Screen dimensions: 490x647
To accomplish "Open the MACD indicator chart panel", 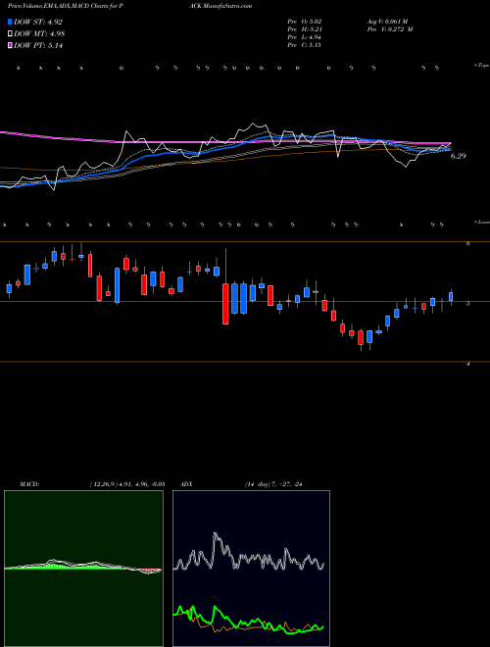I will (x=83, y=569).
